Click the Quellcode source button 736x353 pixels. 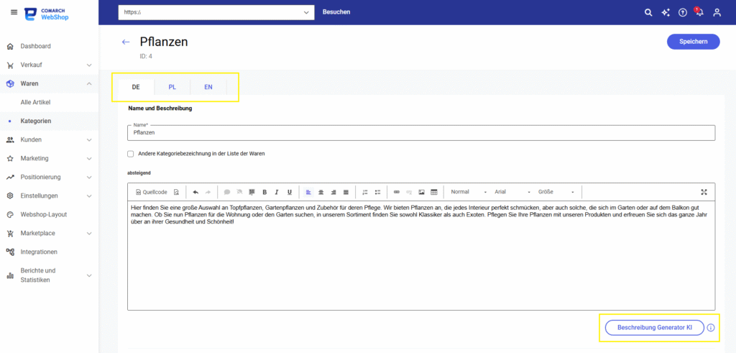pyautogui.click(x=151, y=192)
